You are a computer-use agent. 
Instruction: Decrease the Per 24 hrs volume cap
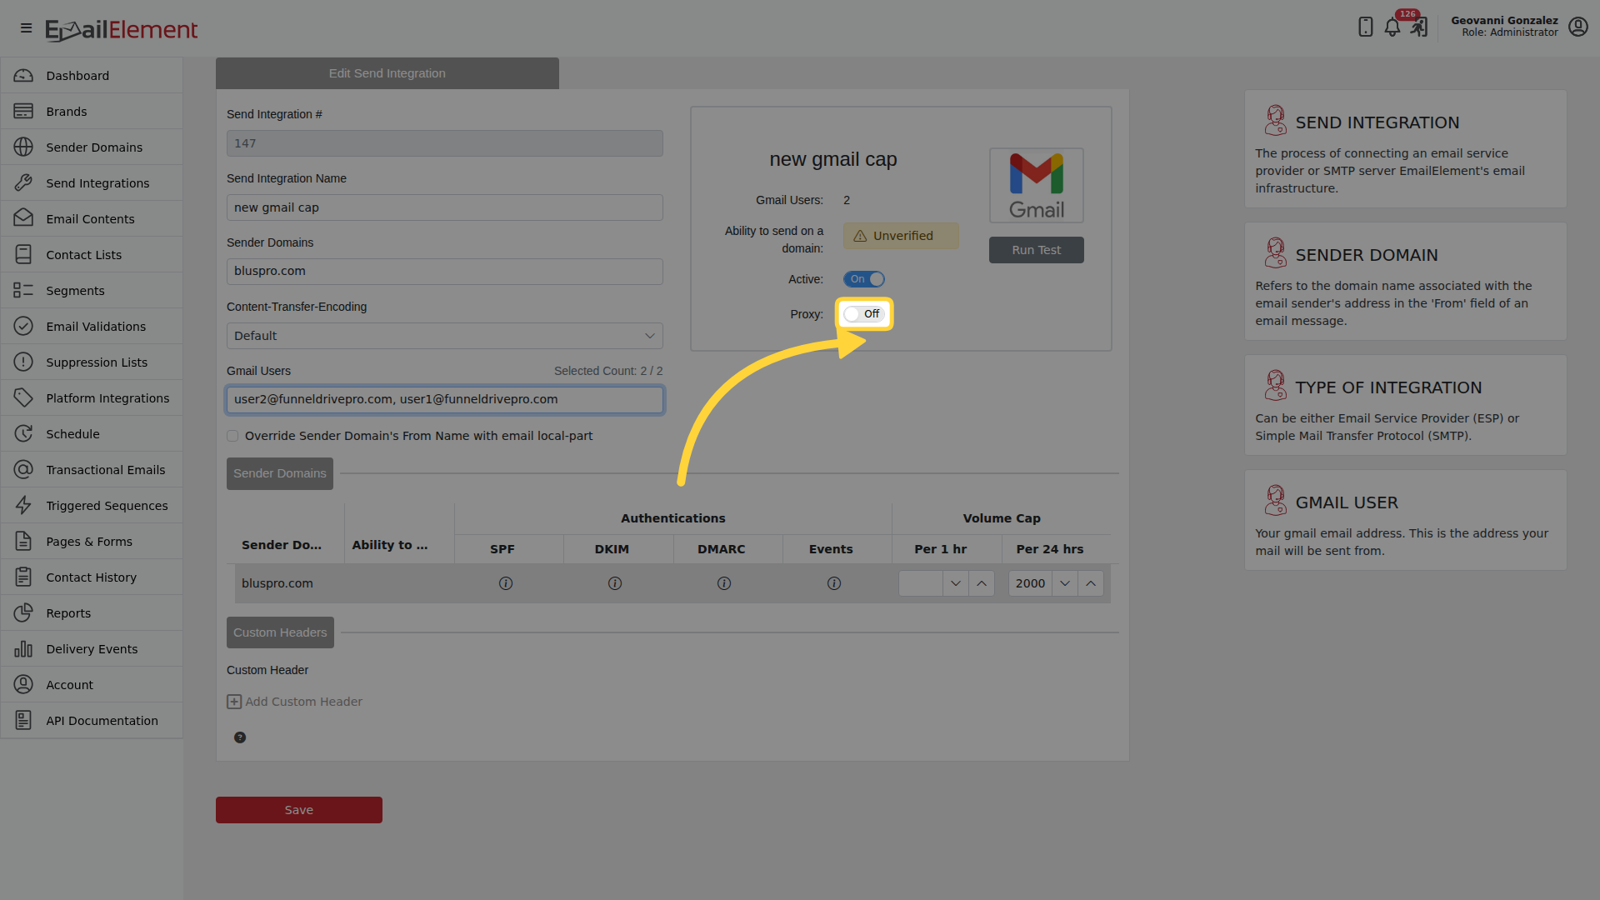pos(1065,583)
